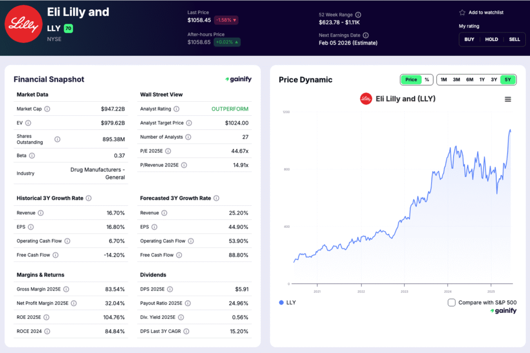Click the SELL rating button
Image resolution: width=530 pixels, height=353 pixels.
(514, 39)
